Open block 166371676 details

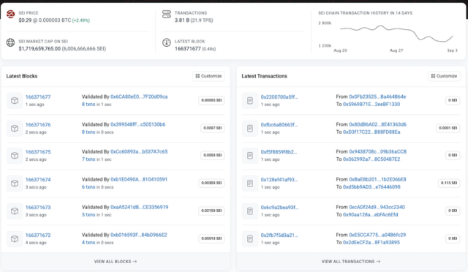(38, 124)
